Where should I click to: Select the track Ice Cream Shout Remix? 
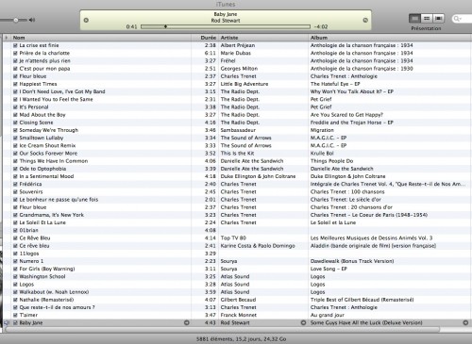click(47, 145)
